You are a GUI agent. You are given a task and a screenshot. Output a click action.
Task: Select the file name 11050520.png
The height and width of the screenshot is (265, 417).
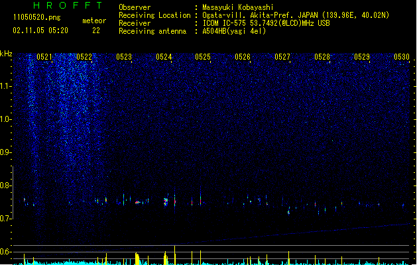pyautogui.click(x=37, y=17)
